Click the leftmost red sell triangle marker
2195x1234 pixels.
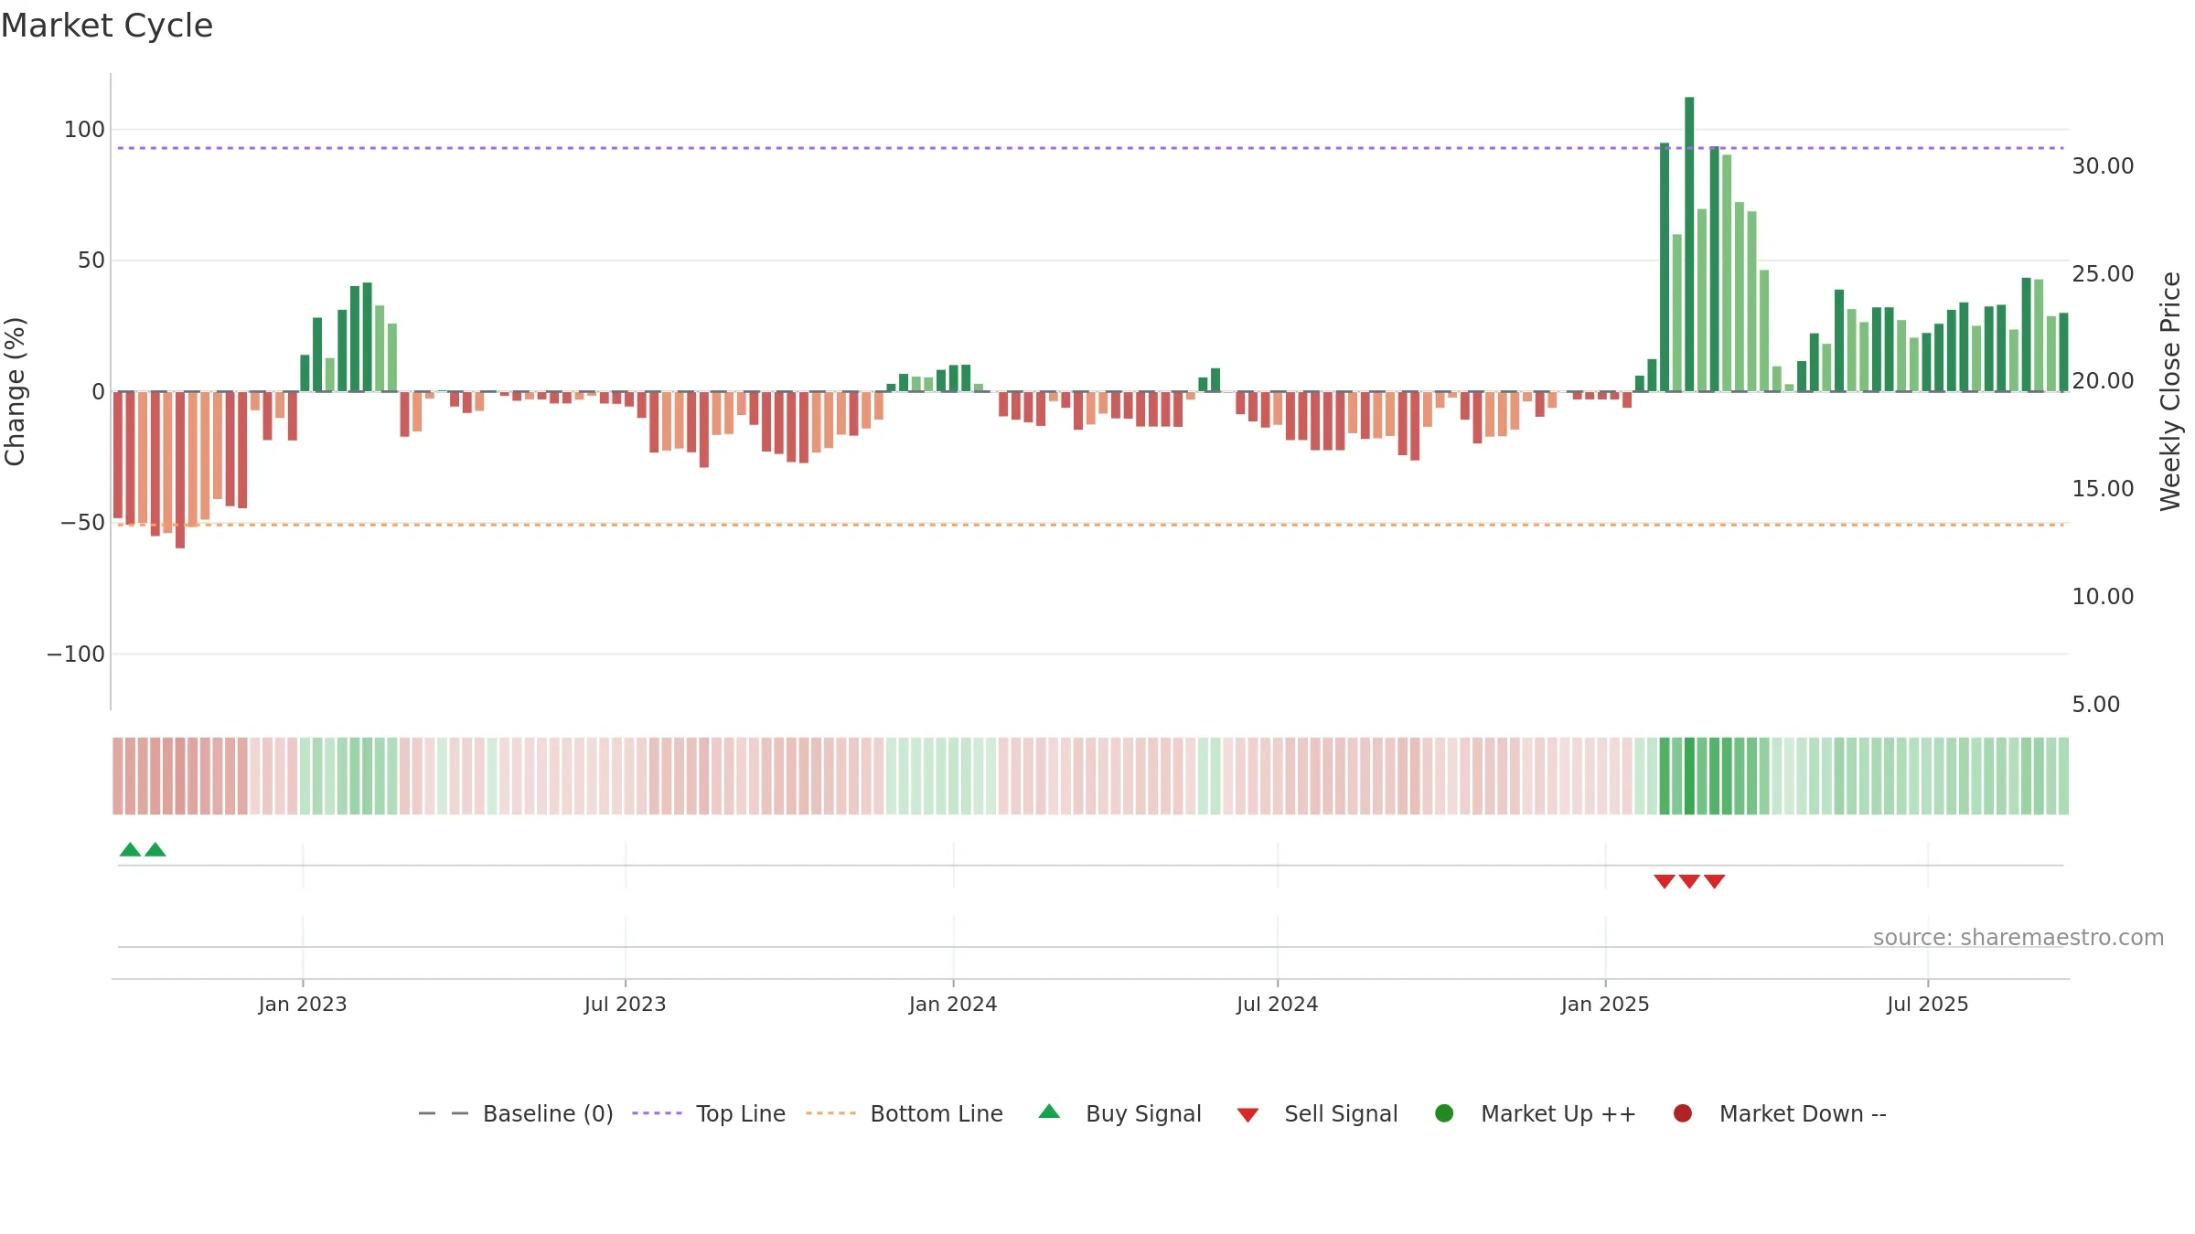tap(1664, 881)
